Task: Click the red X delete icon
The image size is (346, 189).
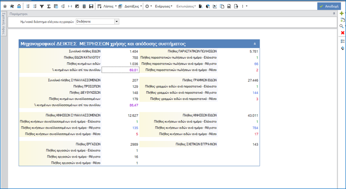Action: point(342,33)
